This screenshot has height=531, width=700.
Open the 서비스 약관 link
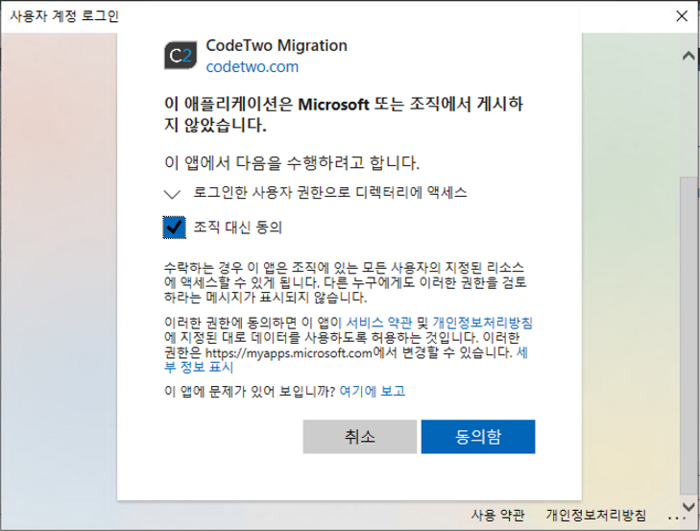(x=379, y=323)
